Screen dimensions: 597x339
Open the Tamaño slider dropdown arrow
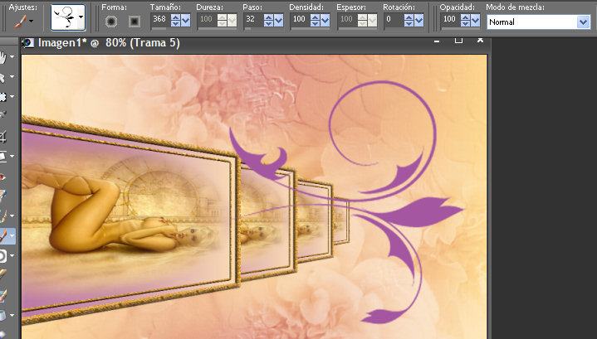coord(185,19)
